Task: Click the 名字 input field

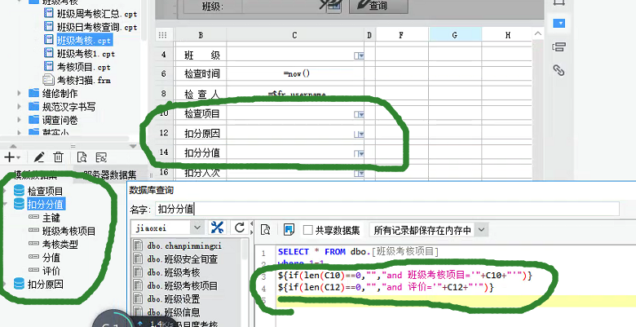Action: [387, 209]
